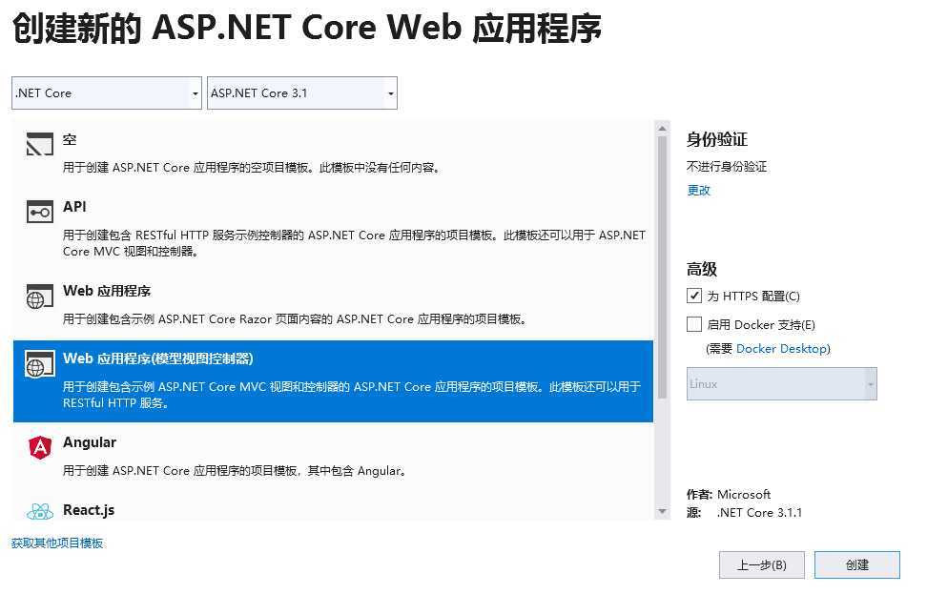Pick the Angular template logo
The width and height of the screenshot is (927, 594).
[x=40, y=447]
